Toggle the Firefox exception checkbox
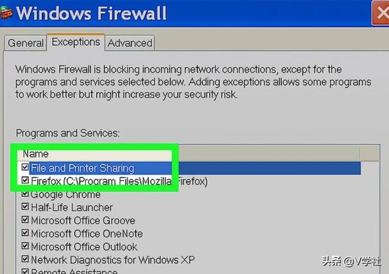Screen dimensions: 389x274 pyautogui.click(x=25, y=180)
